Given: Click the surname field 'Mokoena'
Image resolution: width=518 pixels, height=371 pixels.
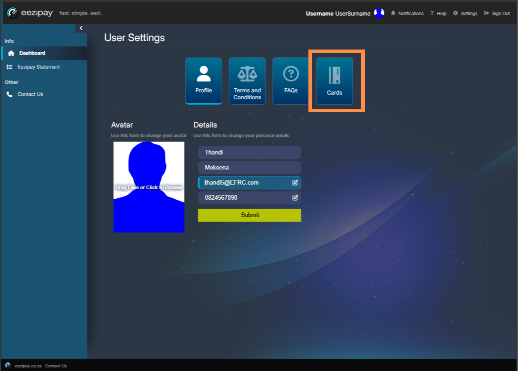Looking at the screenshot, I should point(249,168).
